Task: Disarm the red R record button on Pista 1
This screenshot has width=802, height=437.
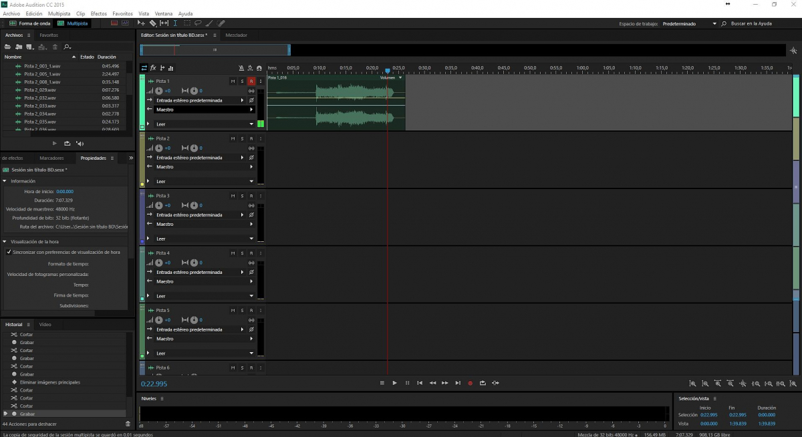Action: click(x=251, y=81)
